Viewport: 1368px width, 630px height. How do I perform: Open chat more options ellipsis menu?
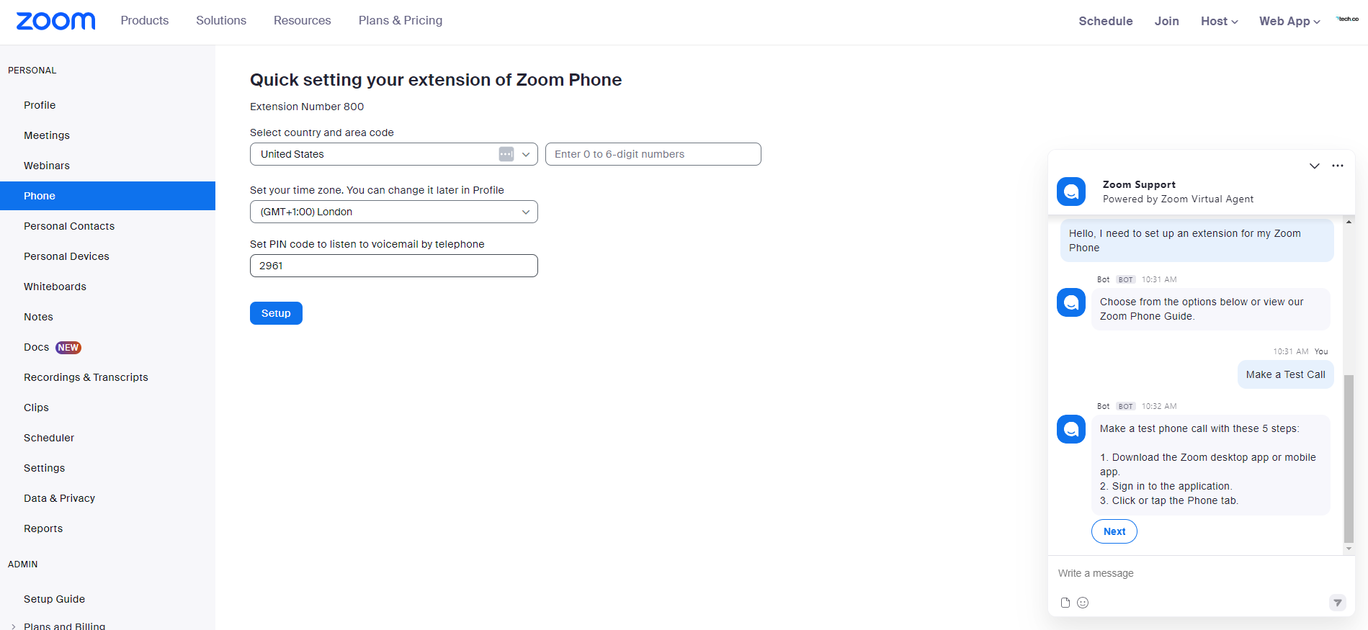1338,166
